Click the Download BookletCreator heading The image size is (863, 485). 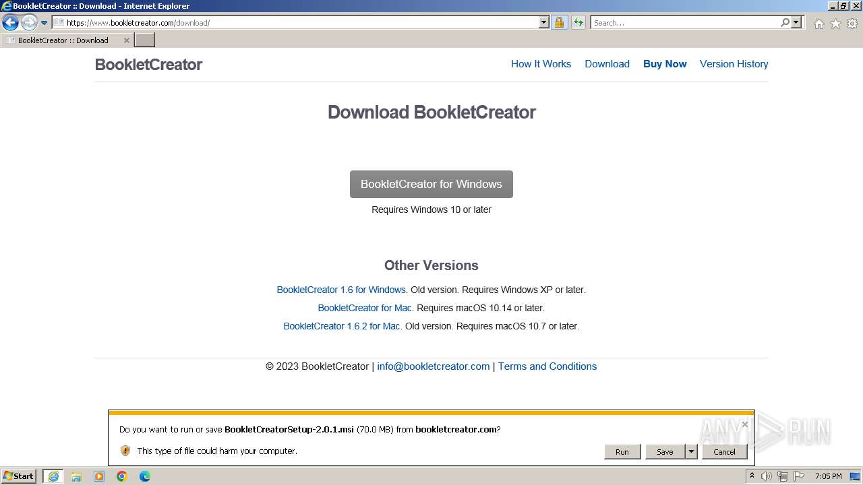[431, 112]
